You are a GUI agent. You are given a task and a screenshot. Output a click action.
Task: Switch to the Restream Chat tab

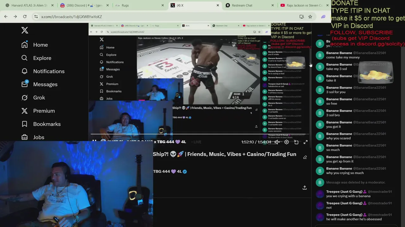[x=249, y=5]
